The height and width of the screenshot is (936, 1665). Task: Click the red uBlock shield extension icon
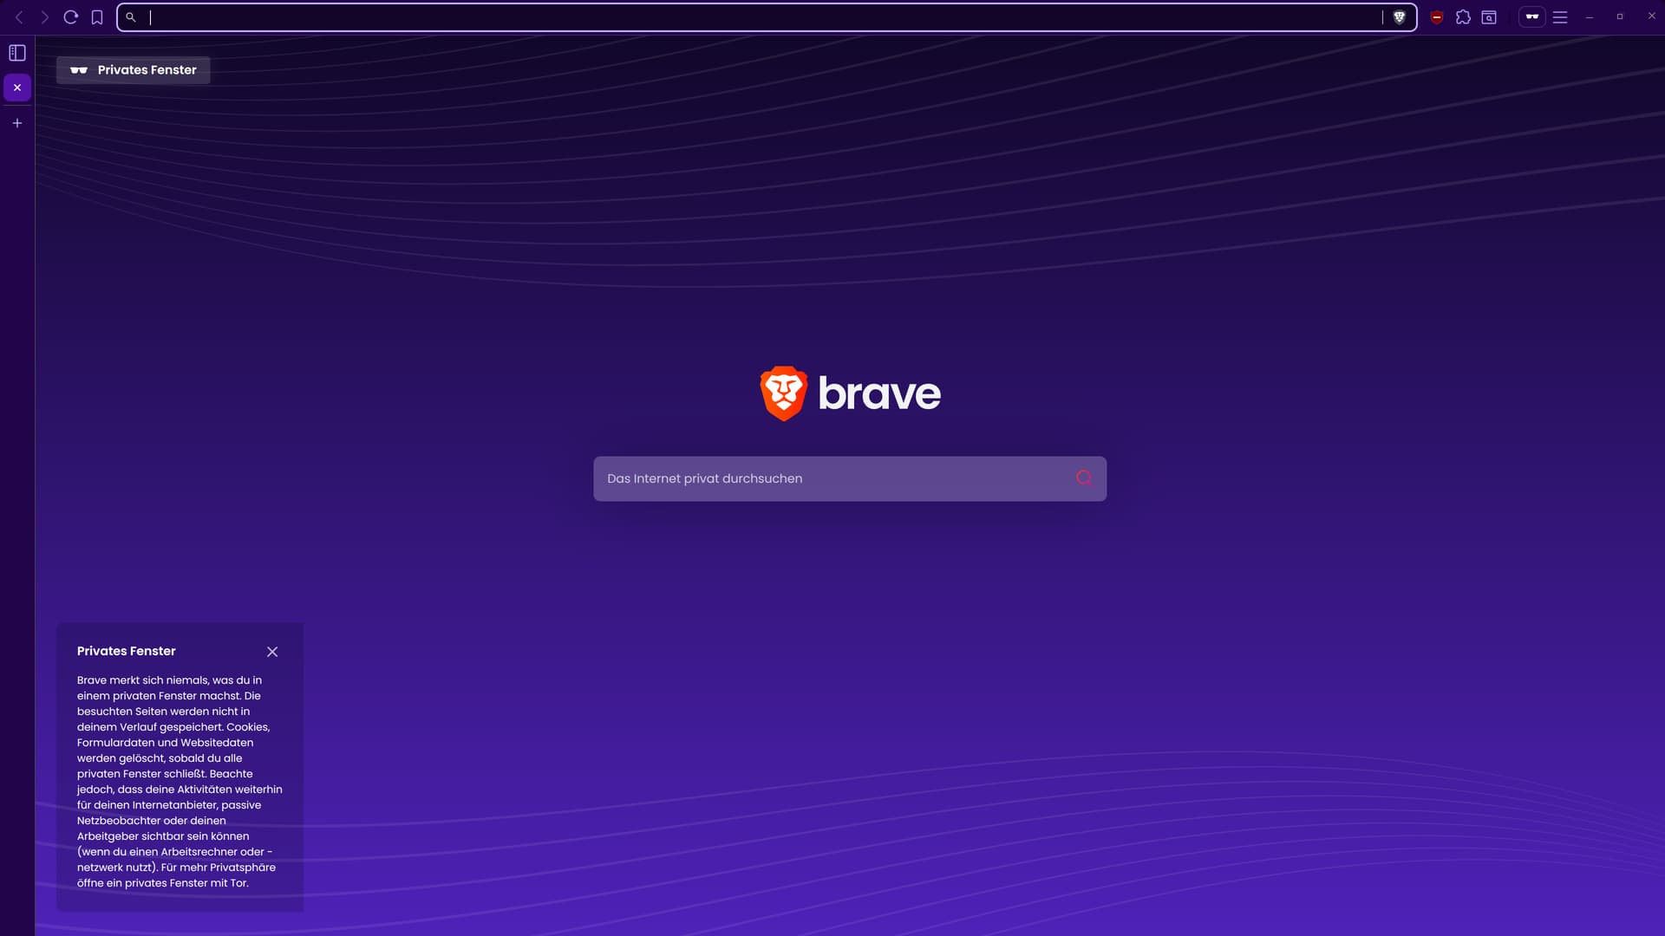coord(1437,17)
